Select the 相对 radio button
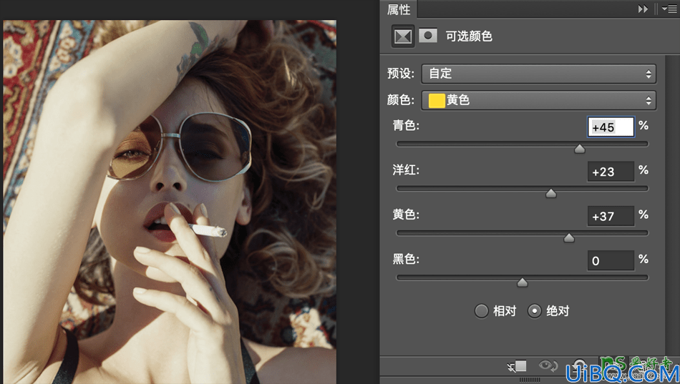Viewport: 680px width, 384px height. [482, 311]
